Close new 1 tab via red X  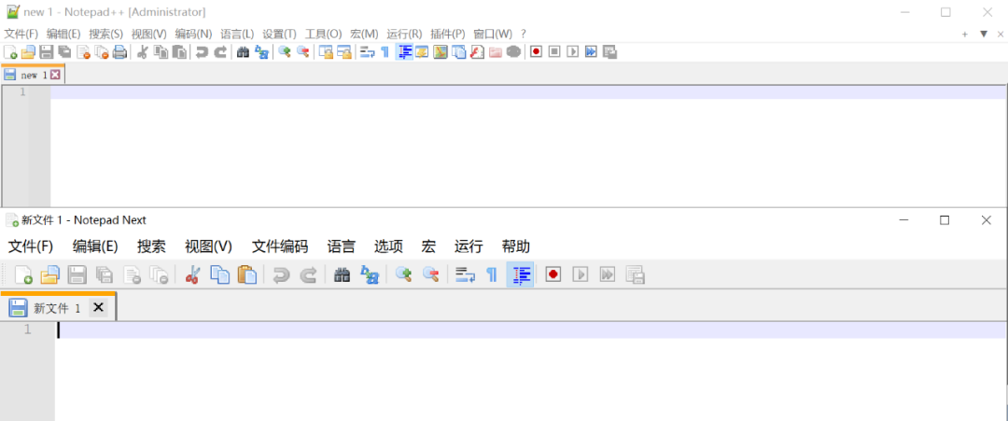[x=55, y=75]
